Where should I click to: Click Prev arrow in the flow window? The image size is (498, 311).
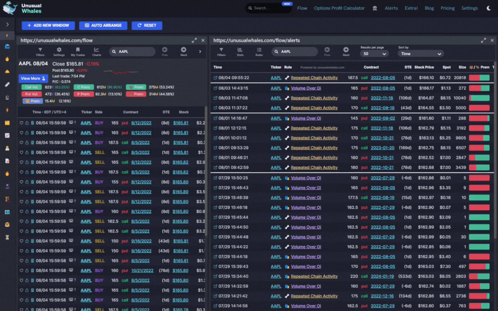[x=165, y=51]
